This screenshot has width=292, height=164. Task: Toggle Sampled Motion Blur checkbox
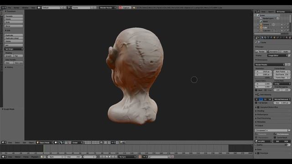tap(258, 108)
